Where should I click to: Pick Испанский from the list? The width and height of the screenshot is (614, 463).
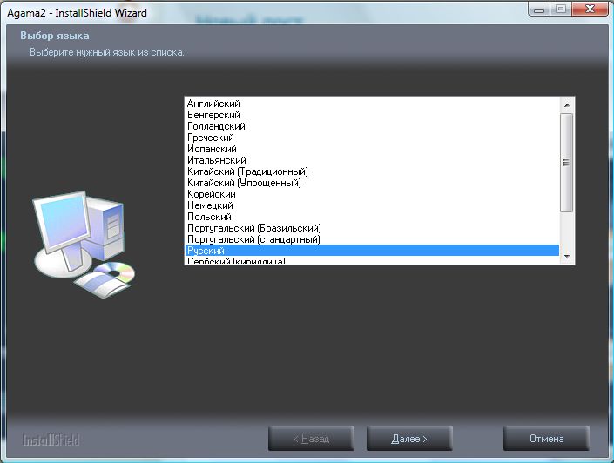(372, 149)
